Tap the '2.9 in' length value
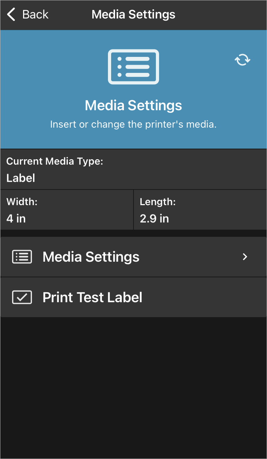 [x=154, y=219]
